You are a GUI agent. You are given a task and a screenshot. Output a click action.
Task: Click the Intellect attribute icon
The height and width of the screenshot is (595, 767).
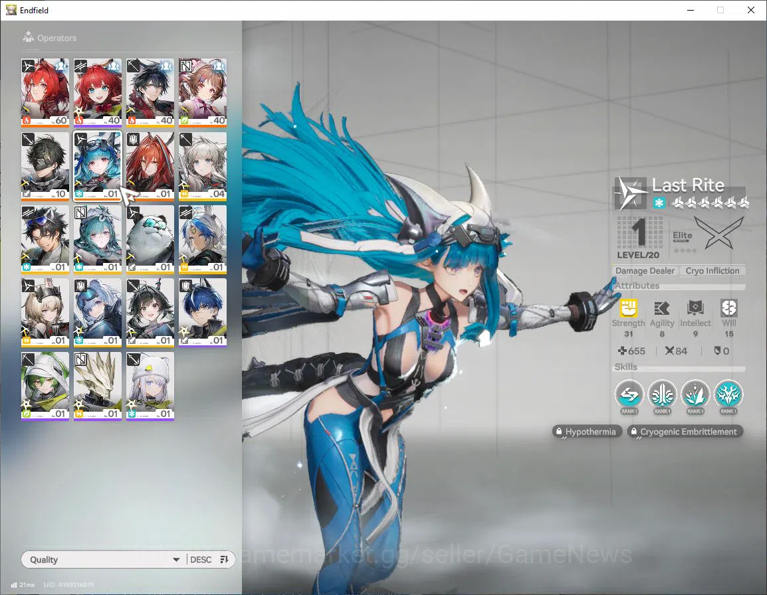coord(695,308)
